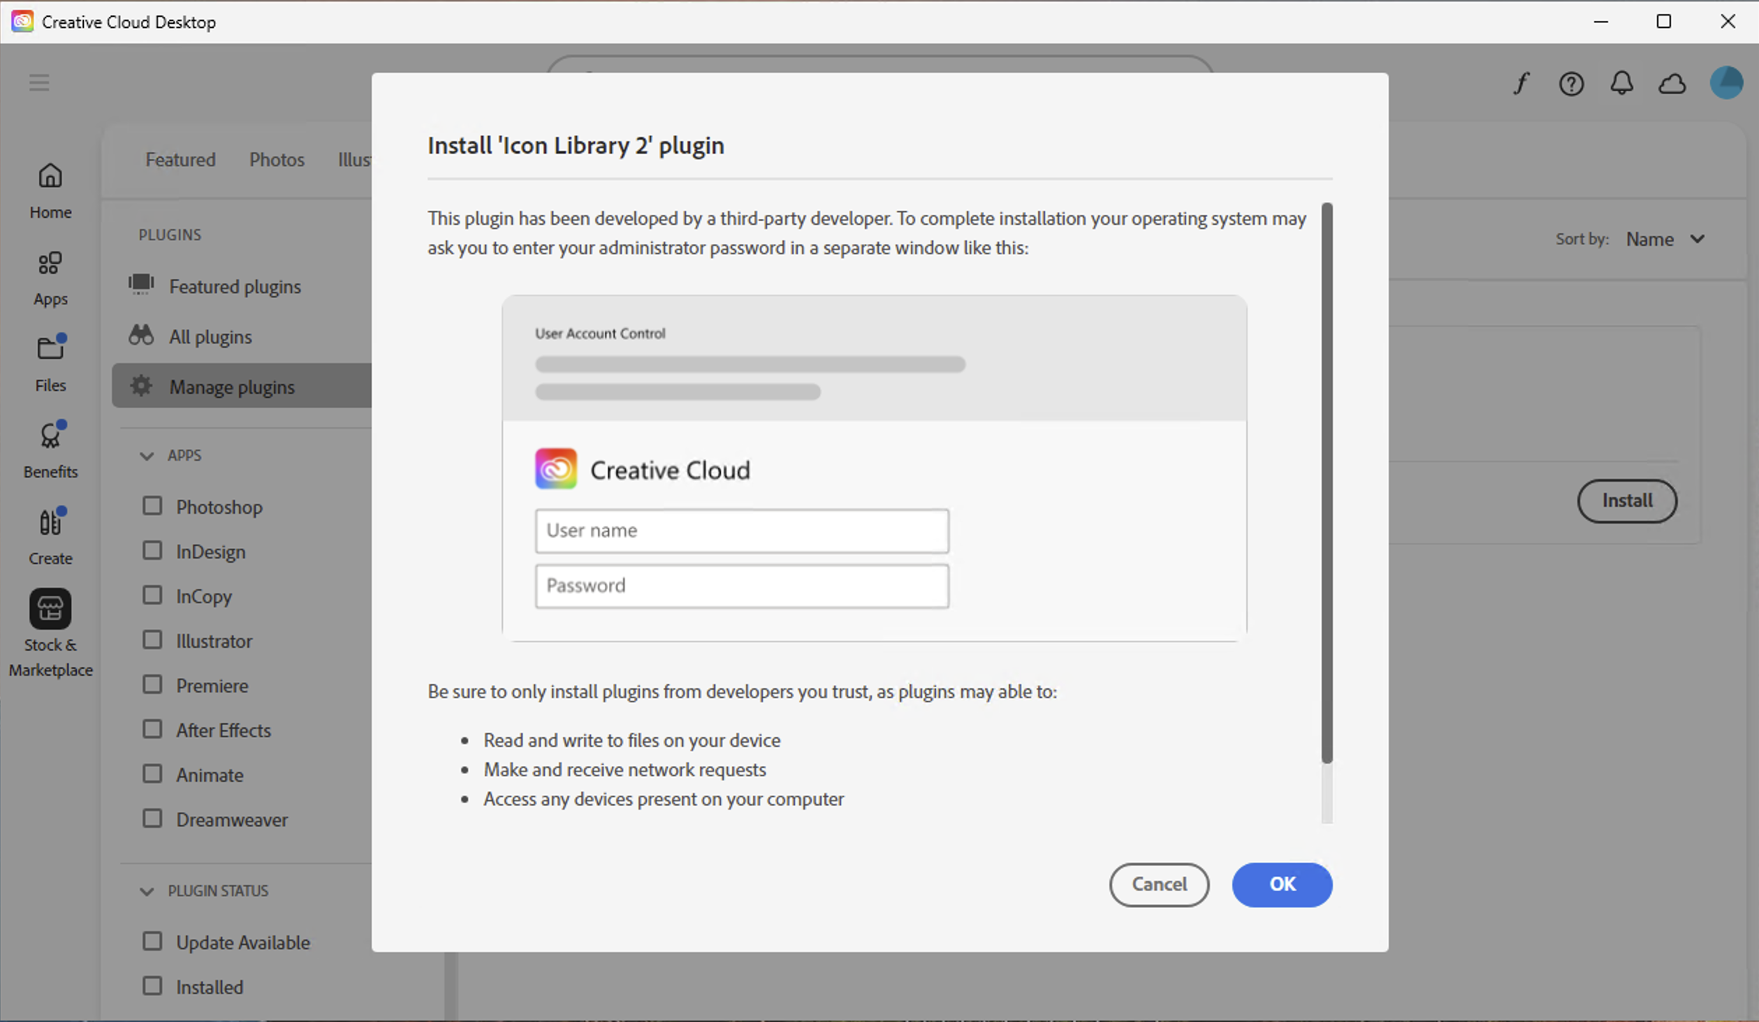Go to Home in the sidebar
This screenshot has height=1022, width=1759.
click(x=50, y=191)
